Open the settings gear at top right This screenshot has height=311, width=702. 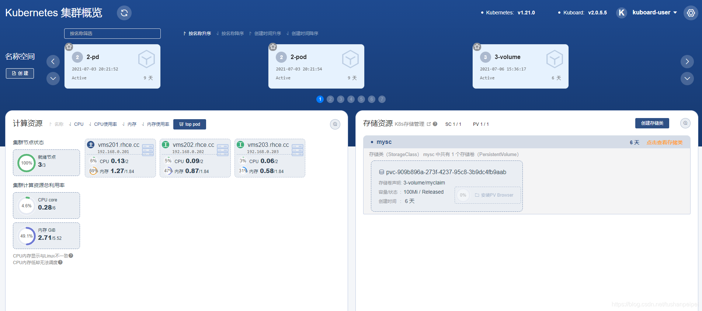tap(691, 13)
